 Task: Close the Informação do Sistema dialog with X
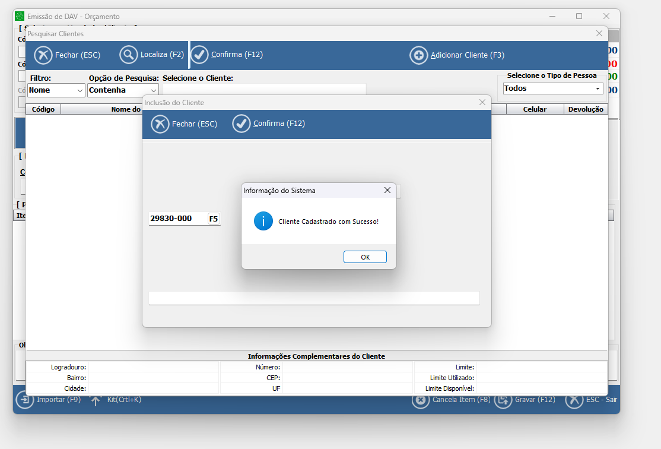[387, 190]
